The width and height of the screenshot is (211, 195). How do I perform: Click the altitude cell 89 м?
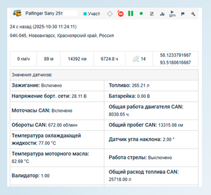[49, 59]
